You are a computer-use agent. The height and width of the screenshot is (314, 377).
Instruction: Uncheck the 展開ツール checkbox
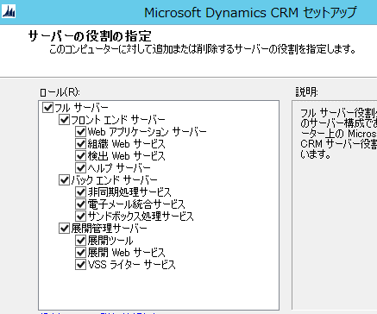pos(81,241)
